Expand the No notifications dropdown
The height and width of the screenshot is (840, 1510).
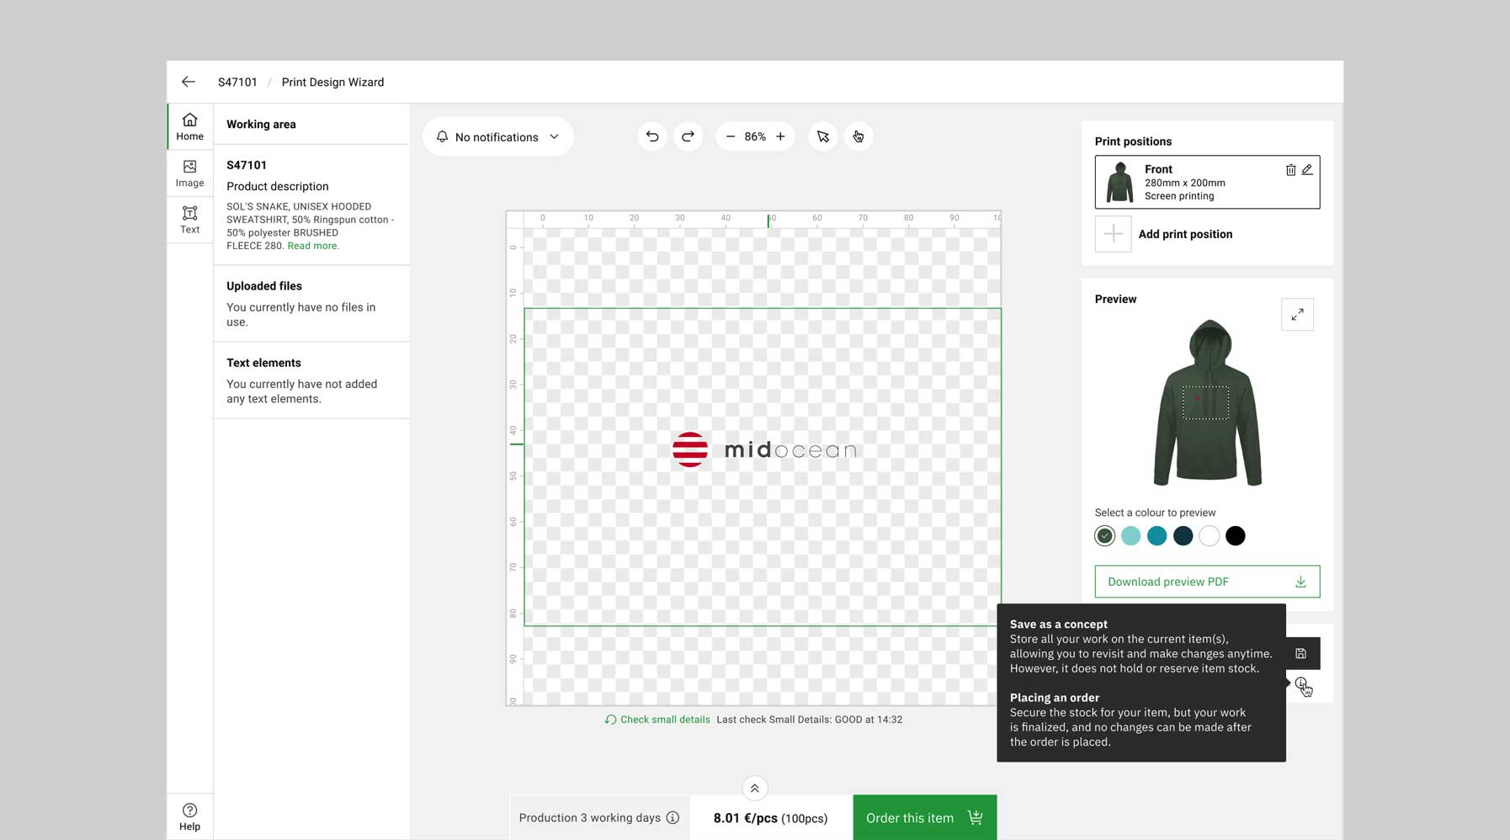498,136
